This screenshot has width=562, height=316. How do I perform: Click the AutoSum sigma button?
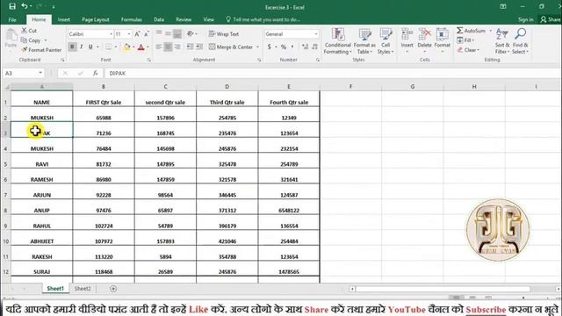click(x=472, y=31)
